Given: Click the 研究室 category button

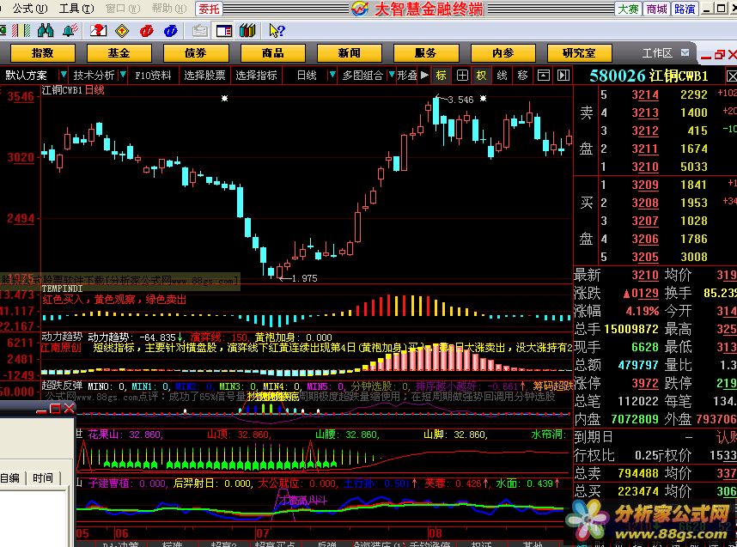Looking at the screenshot, I should point(580,53).
